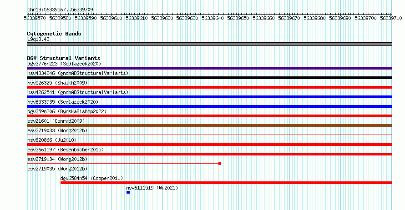This screenshot has width=405, height=210.
Task: Click the Cytogenetic Bands track title
Action: [x=54, y=34]
